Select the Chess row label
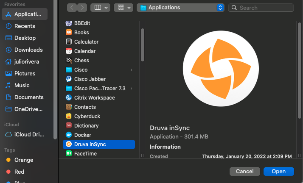Screen dimensions: 303x183 tap(81, 60)
